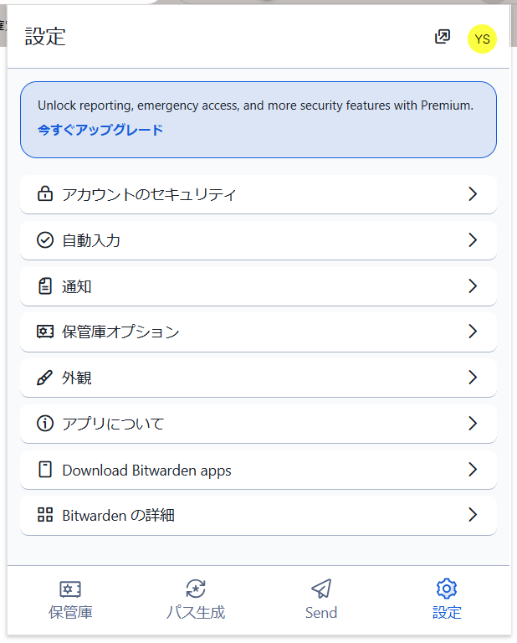The width and height of the screenshot is (517, 643).
Task: Open the YS account avatar menu
Action: [482, 39]
